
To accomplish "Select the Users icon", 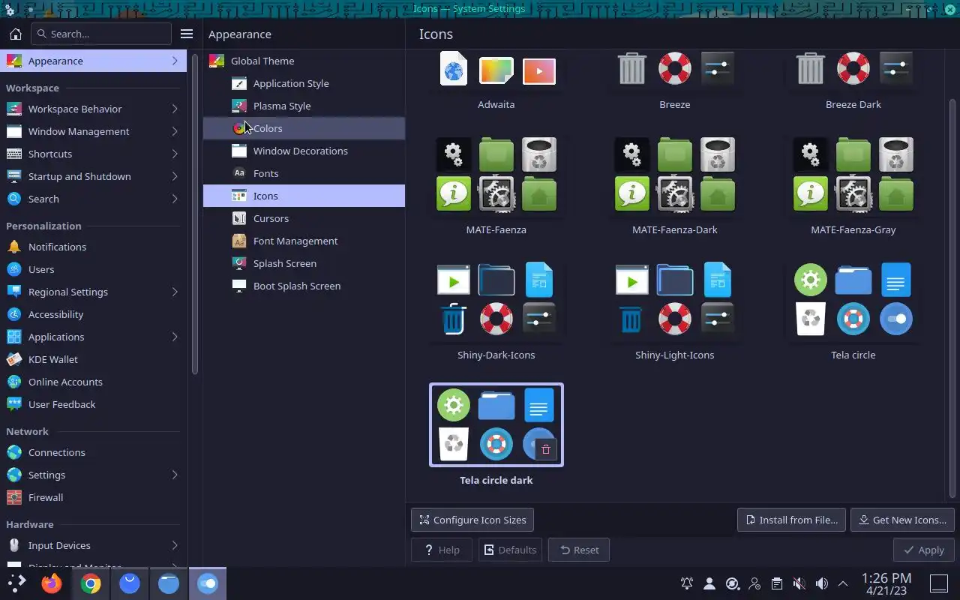I will (13, 269).
